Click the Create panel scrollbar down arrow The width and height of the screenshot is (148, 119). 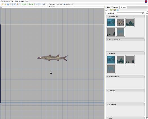tap(147, 118)
